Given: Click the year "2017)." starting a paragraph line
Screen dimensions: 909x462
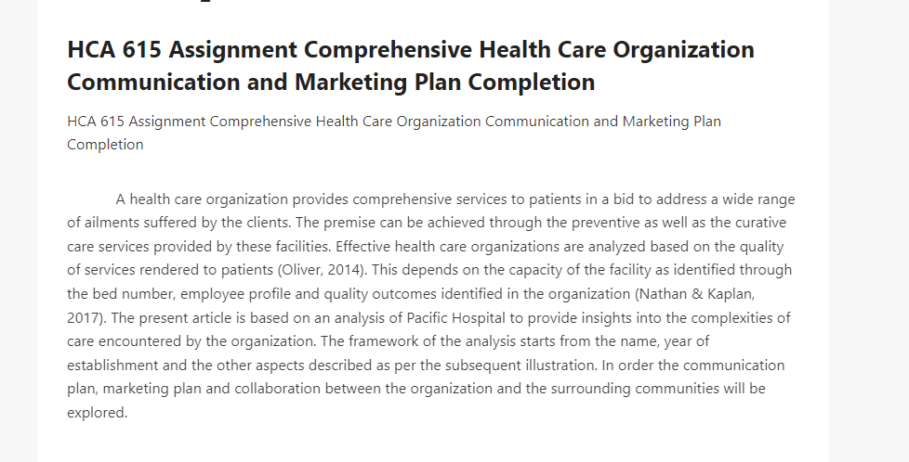Looking at the screenshot, I should pyautogui.click(x=86, y=318).
